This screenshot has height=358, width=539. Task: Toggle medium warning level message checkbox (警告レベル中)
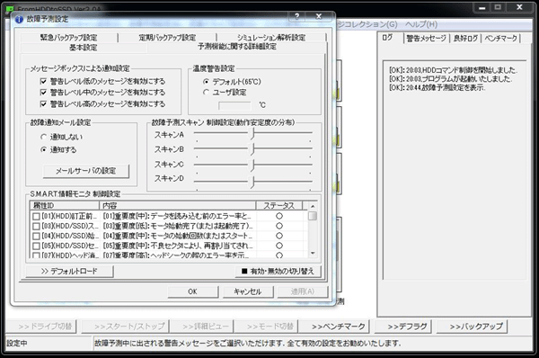point(43,93)
